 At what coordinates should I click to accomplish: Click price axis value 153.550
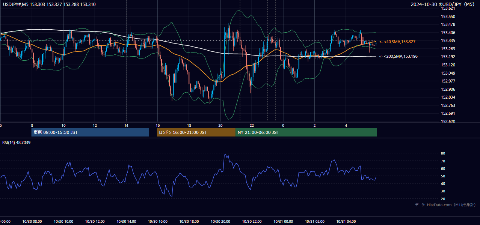click(x=447, y=16)
